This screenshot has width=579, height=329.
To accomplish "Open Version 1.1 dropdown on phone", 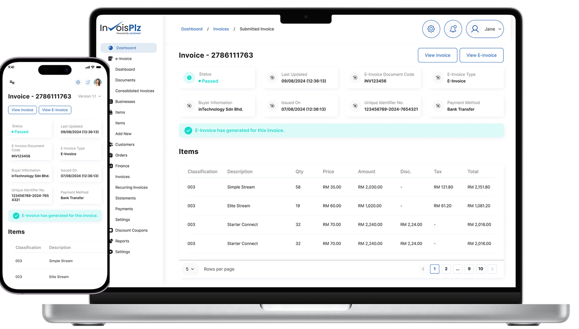I will [x=89, y=96].
